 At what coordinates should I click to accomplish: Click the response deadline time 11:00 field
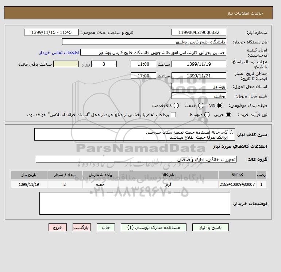tap(143, 64)
